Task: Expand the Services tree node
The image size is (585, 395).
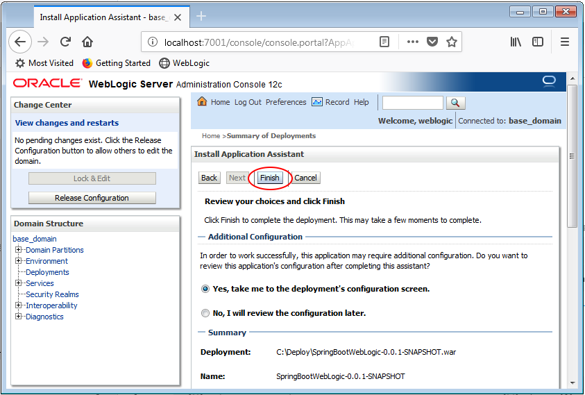Action: tap(18, 283)
